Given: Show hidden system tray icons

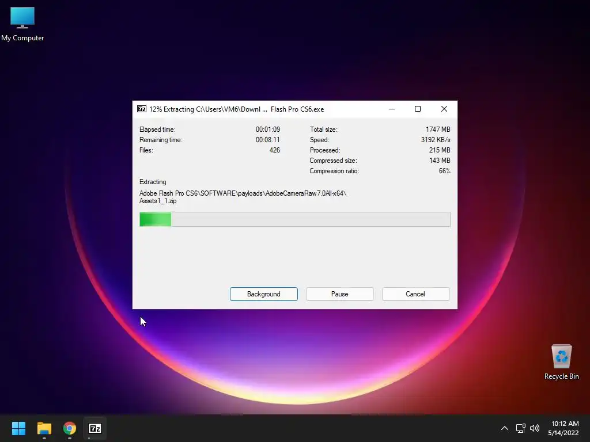Looking at the screenshot, I should pyautogui.click(x=505, y=428).
